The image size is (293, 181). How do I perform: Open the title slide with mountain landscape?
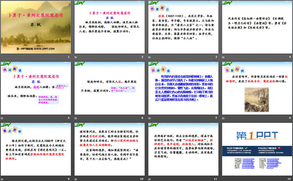click(36, 29)
